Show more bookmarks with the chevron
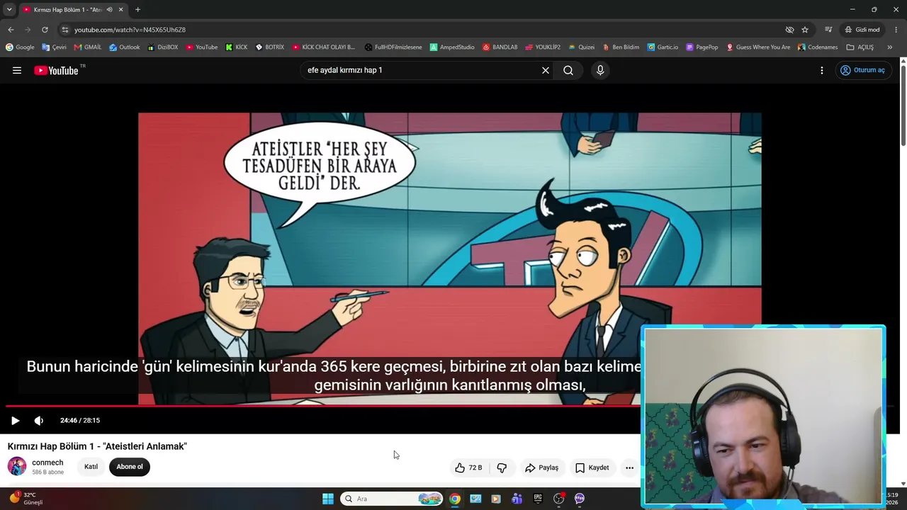 pos(890,47)
